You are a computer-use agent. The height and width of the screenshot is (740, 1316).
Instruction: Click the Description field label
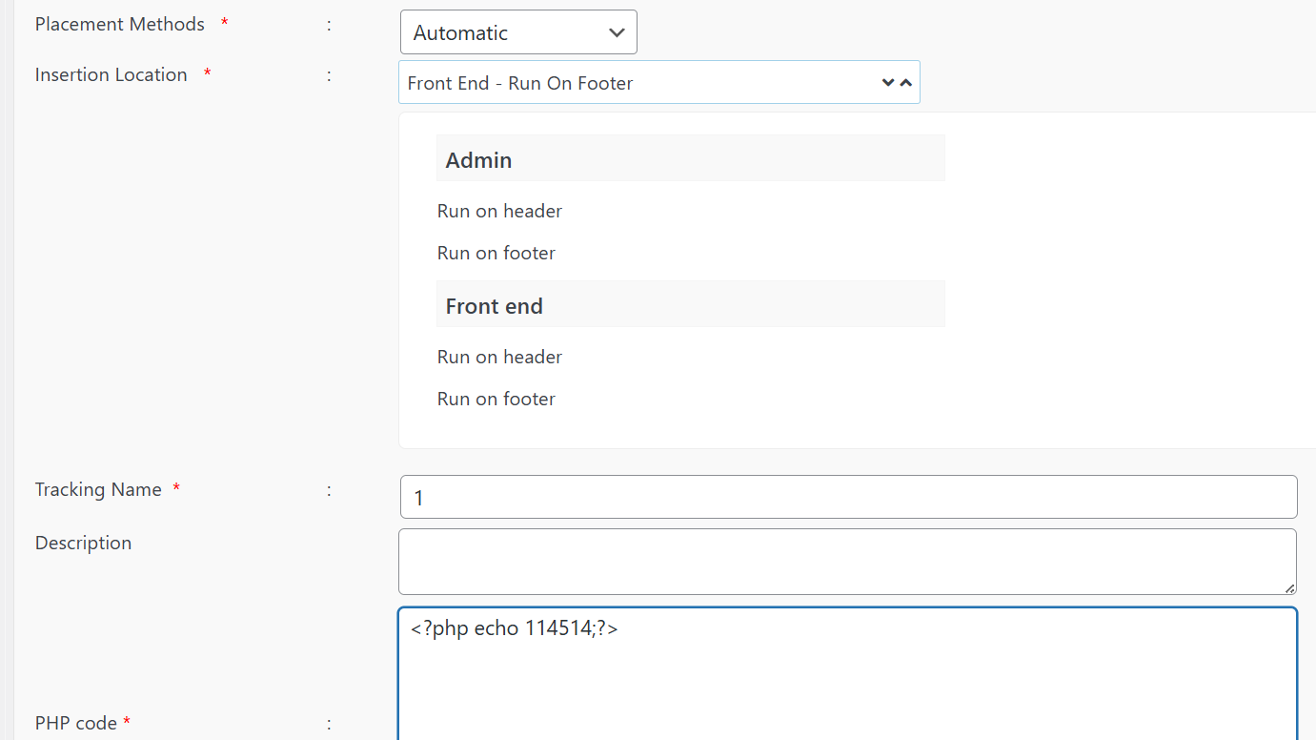83,543
